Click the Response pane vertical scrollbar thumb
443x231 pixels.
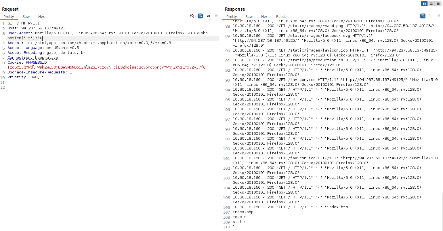442,212
